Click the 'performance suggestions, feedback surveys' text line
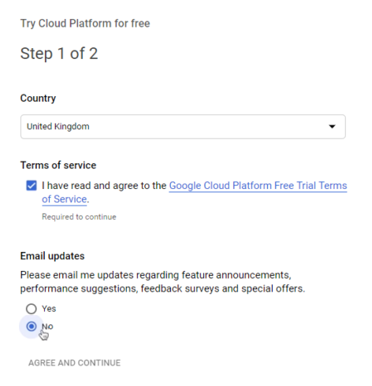Viewport: 372px width, 386px height. 162,288
